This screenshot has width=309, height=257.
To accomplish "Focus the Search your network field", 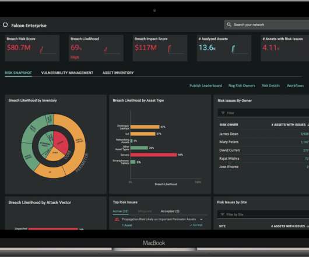I will (x=266, y=25).
